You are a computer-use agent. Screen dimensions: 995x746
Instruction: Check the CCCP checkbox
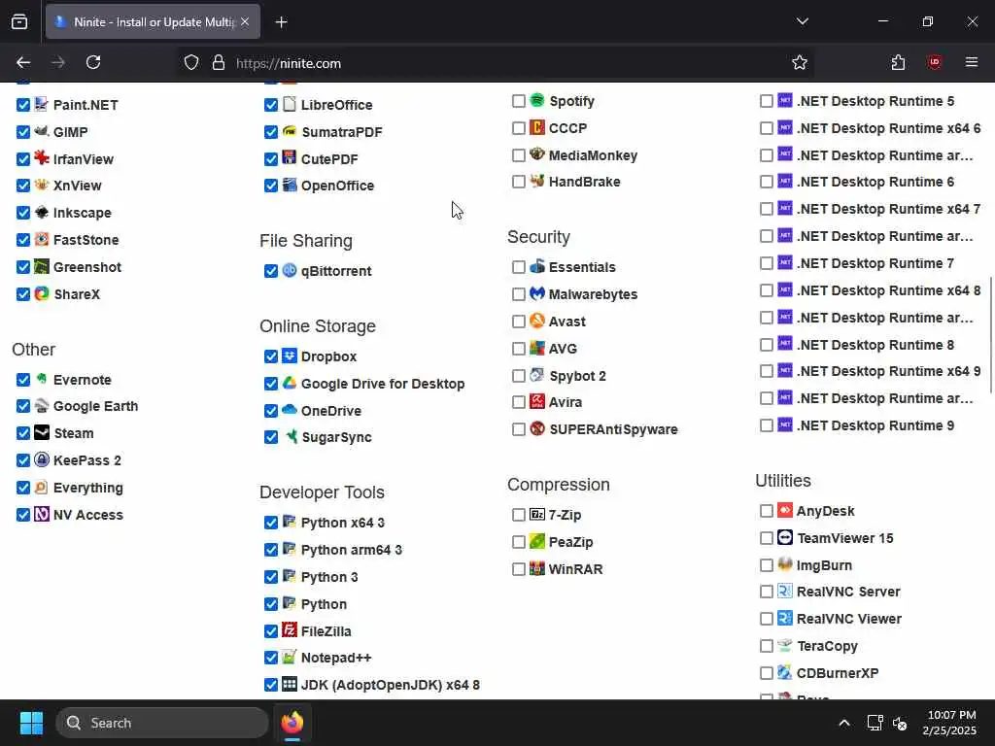coord(519,128)
